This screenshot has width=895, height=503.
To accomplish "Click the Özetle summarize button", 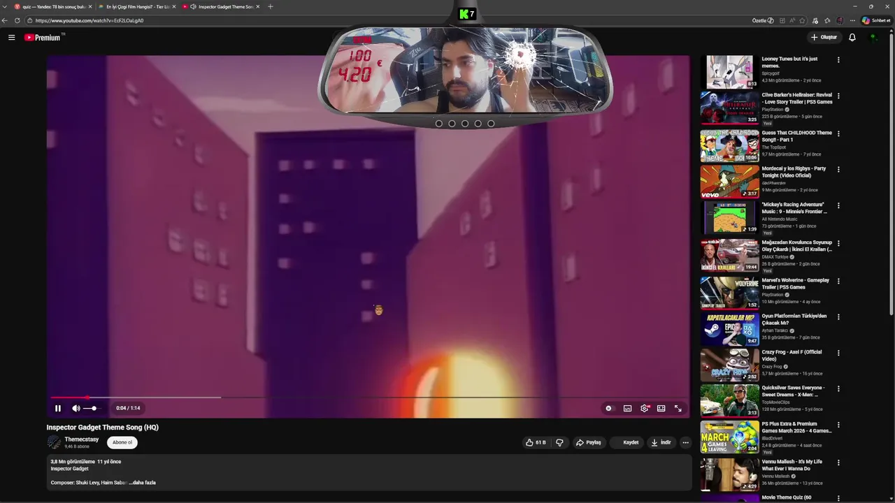I will tap(763, 20).
